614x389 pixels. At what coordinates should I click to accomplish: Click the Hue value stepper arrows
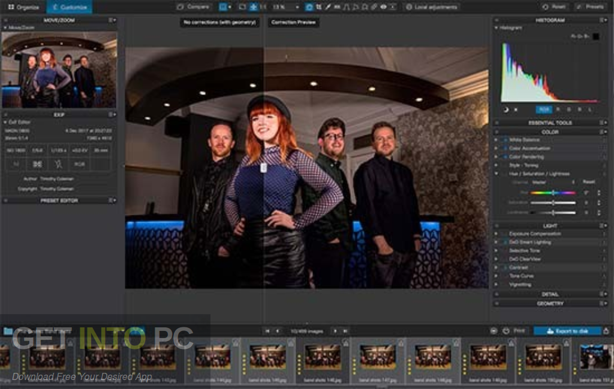tap(599, 193)
